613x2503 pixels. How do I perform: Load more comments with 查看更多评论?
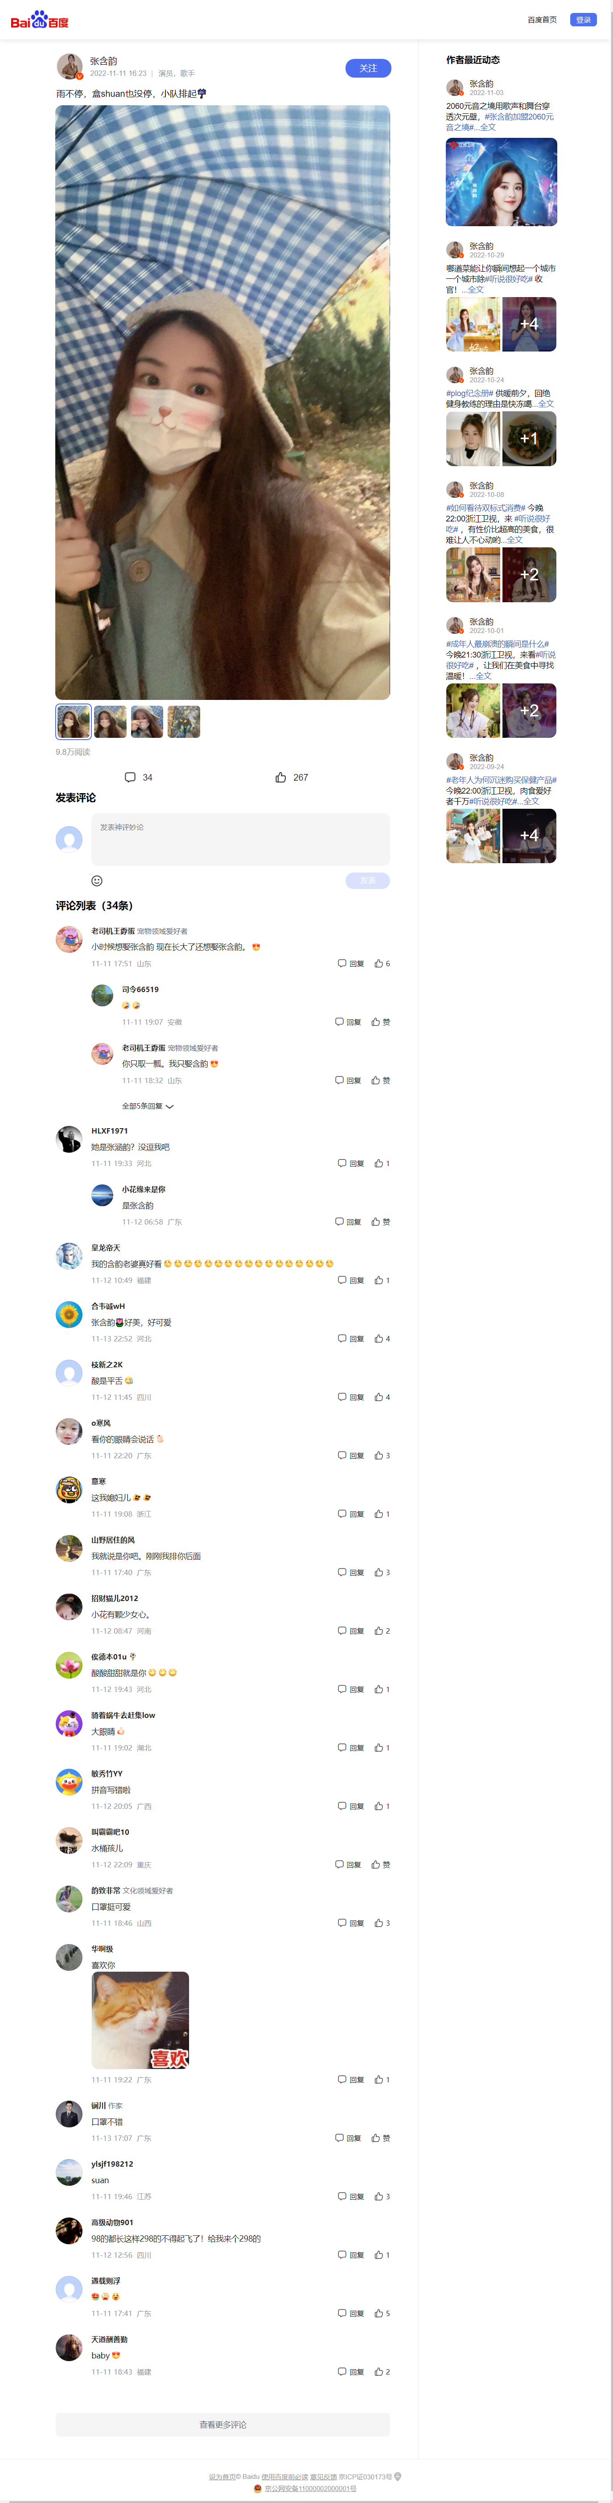222,2424
